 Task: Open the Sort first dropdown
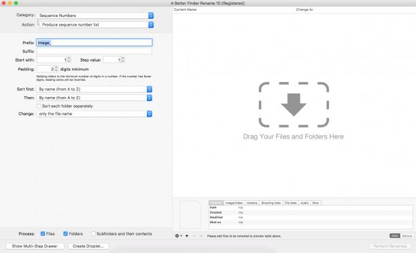coord(94,89)
